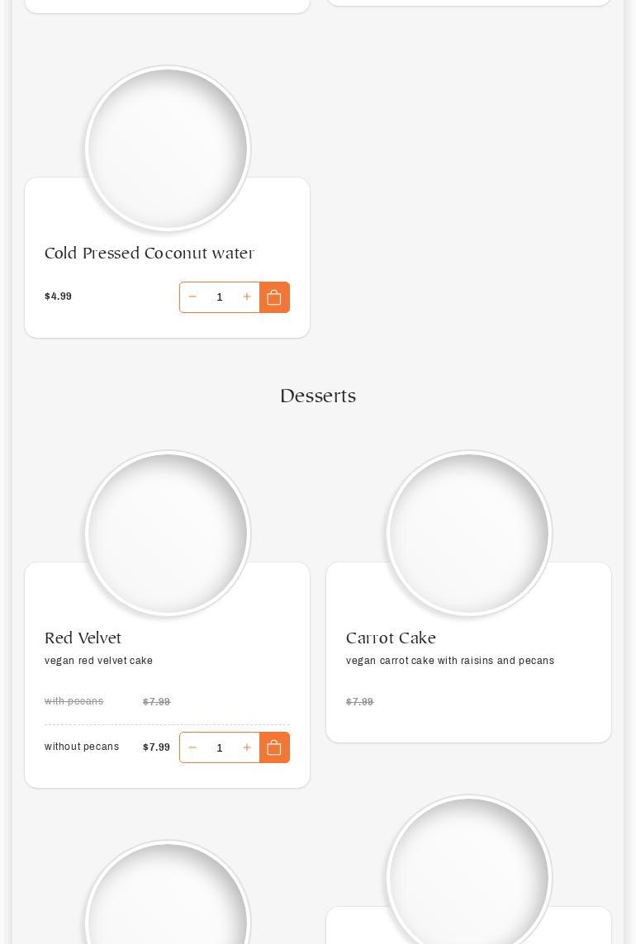
Task: Decrease Red Velvet without pecans quantity
Action: point(192,747)
